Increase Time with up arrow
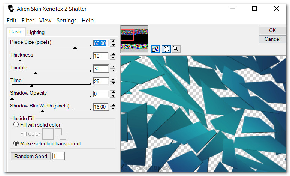290x176 pixels. [x=113, y=79]
